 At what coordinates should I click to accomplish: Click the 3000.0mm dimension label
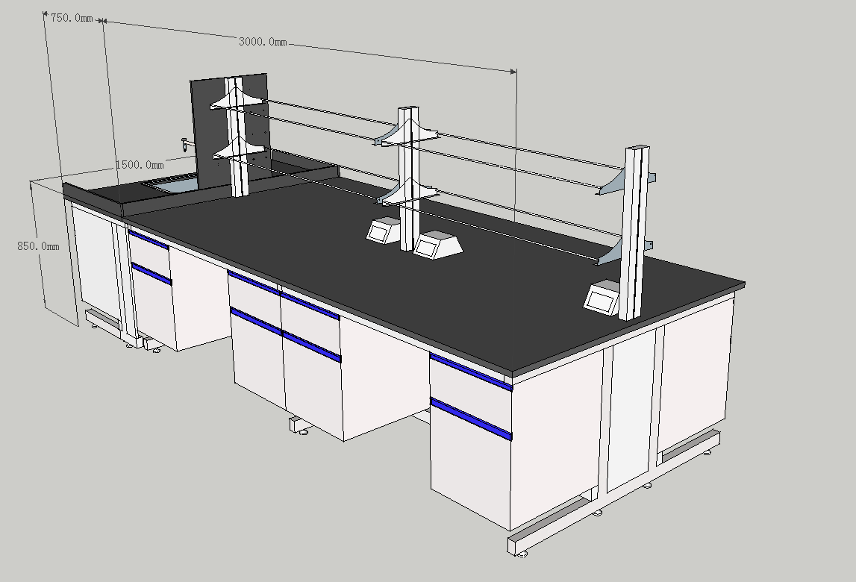point(262,41)
